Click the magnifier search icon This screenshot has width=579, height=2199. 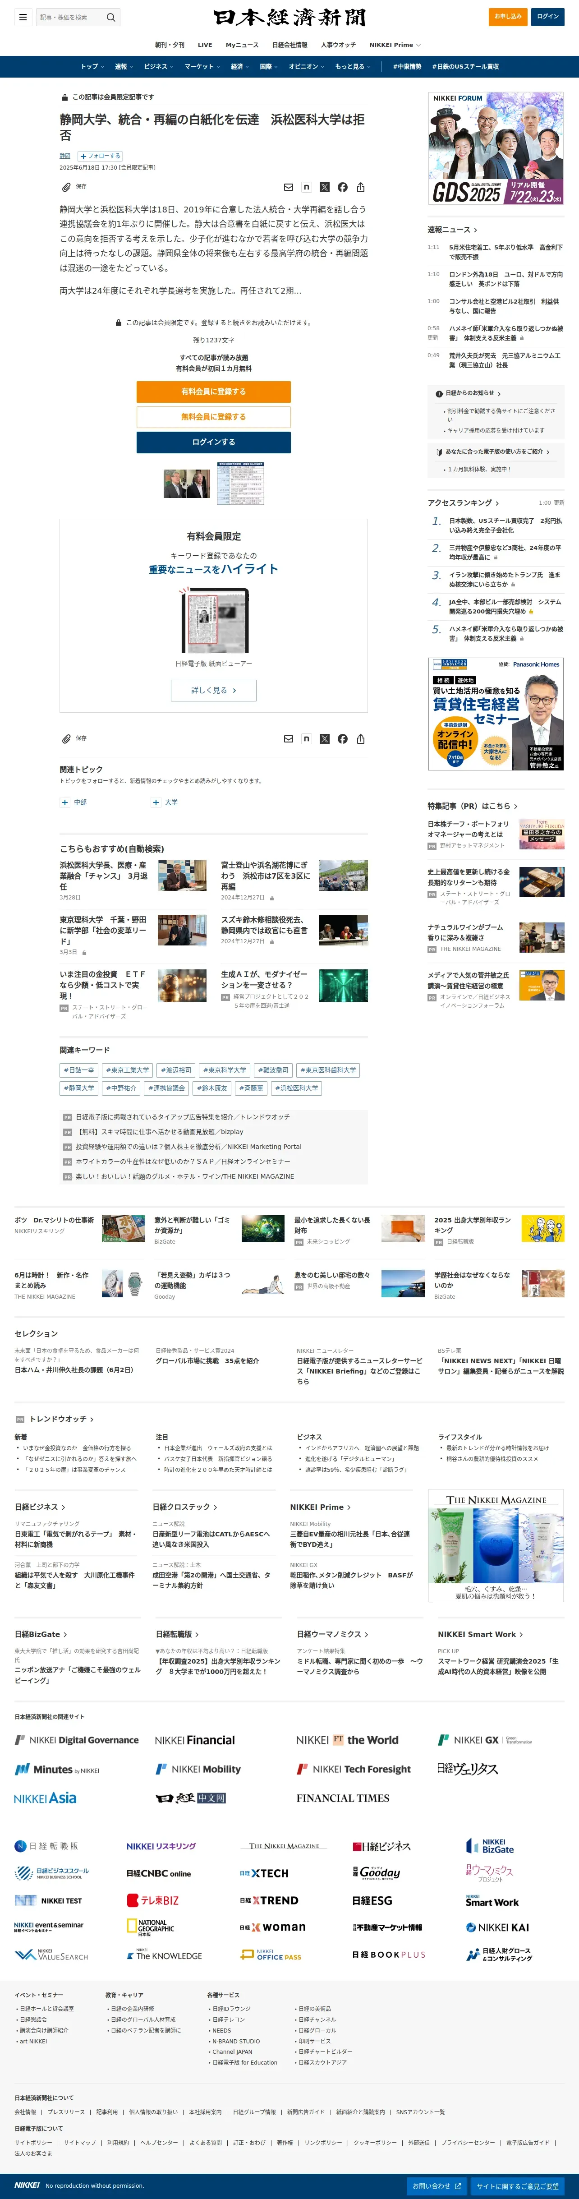point(110,17)
